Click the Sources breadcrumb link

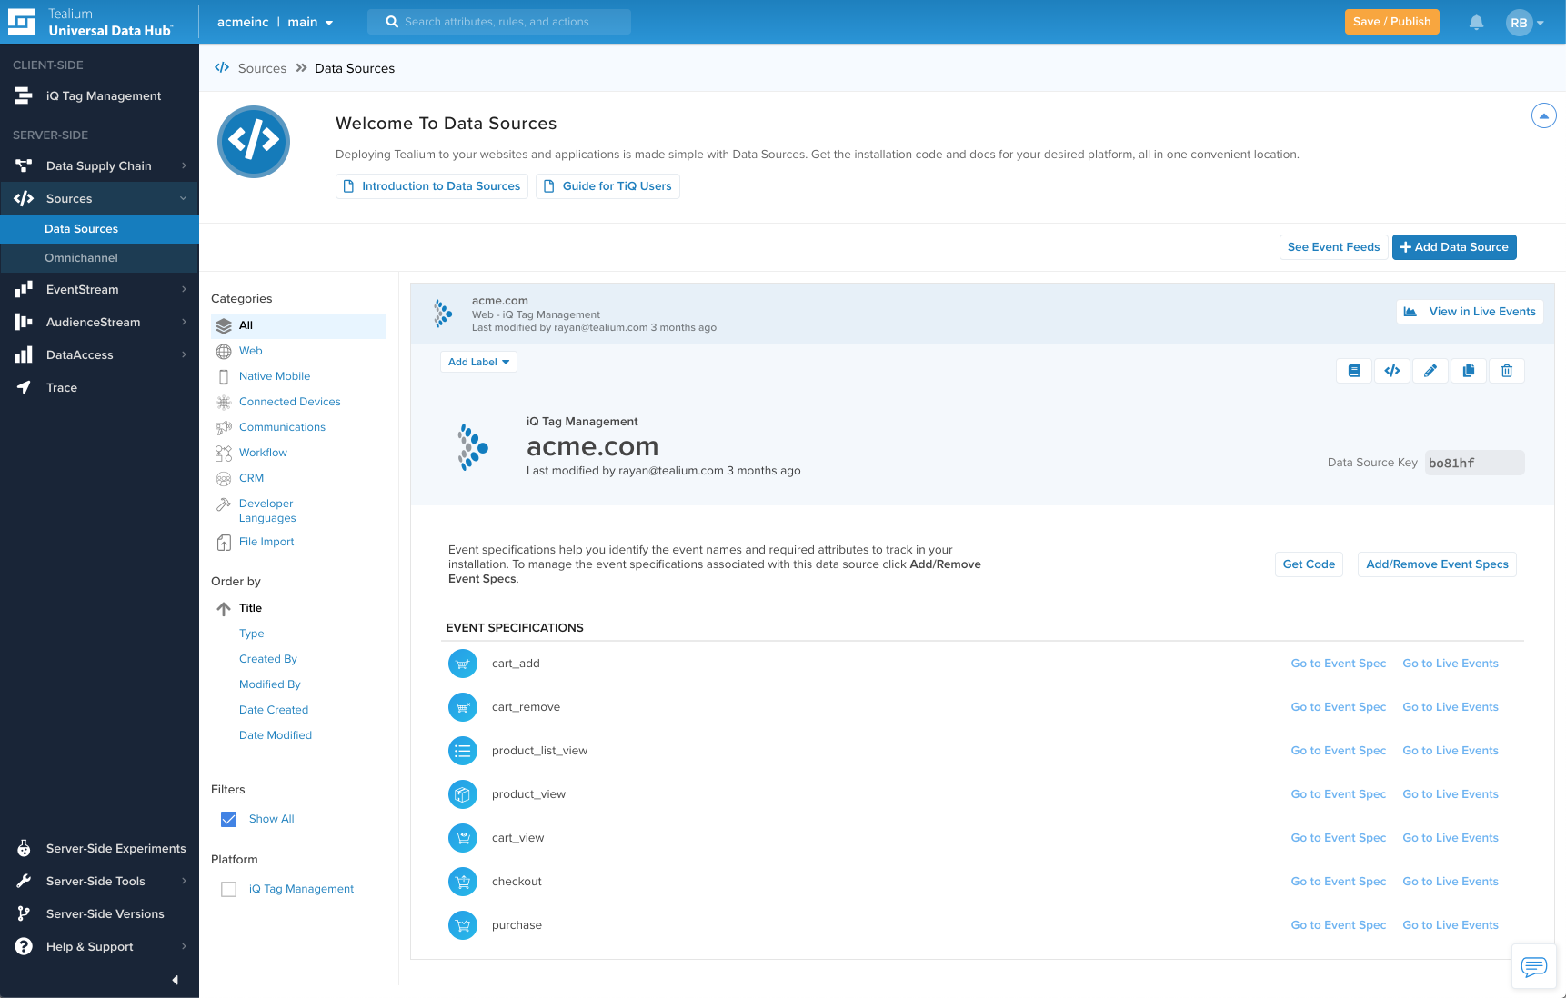coord(262,68)
